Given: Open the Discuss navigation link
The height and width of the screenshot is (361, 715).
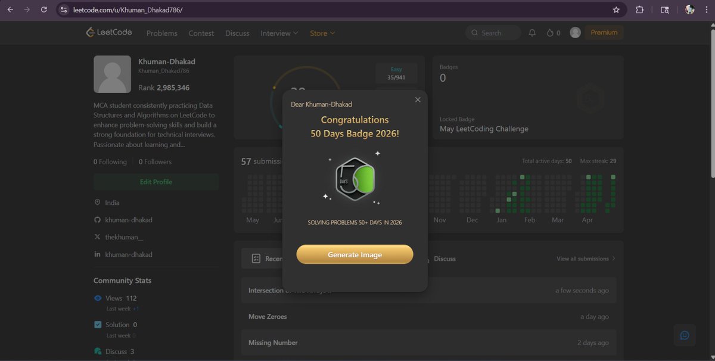Looking at the screenshot, I should click(237, 33).
